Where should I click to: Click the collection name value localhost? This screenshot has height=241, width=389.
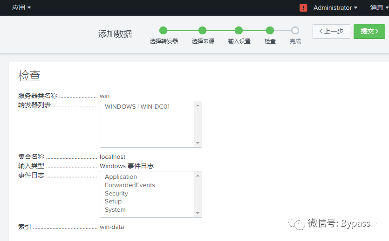coord(112,156)
